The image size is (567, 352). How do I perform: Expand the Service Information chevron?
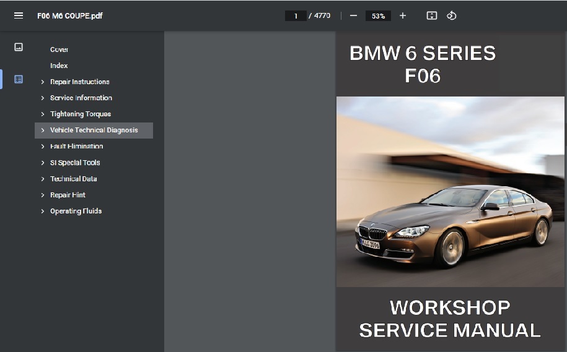[43, 98]
